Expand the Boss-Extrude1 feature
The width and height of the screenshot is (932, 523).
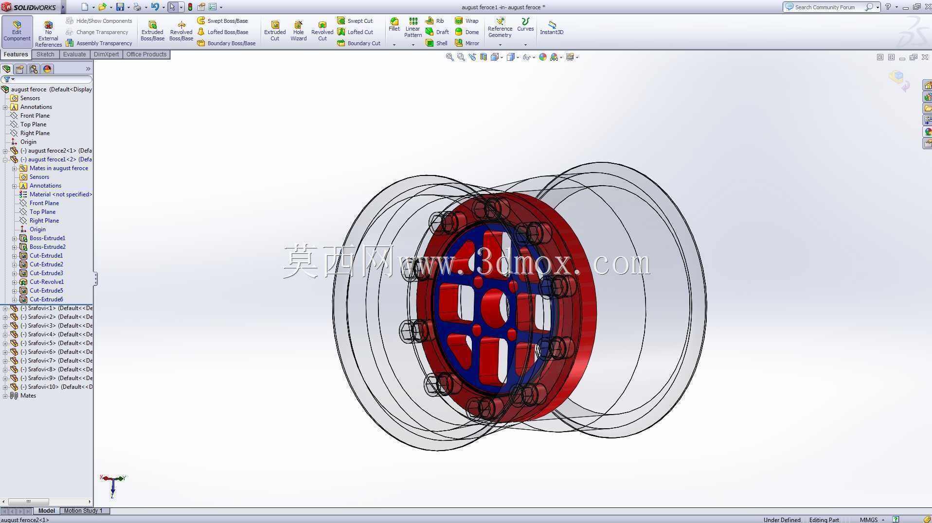pyautogui.click(x=15, y=238)
